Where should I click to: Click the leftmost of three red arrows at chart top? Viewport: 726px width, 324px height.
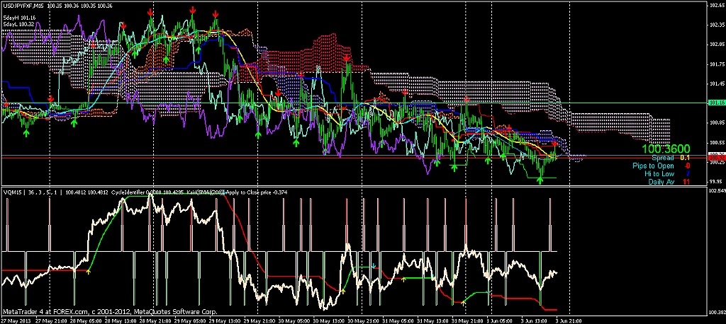150,13
